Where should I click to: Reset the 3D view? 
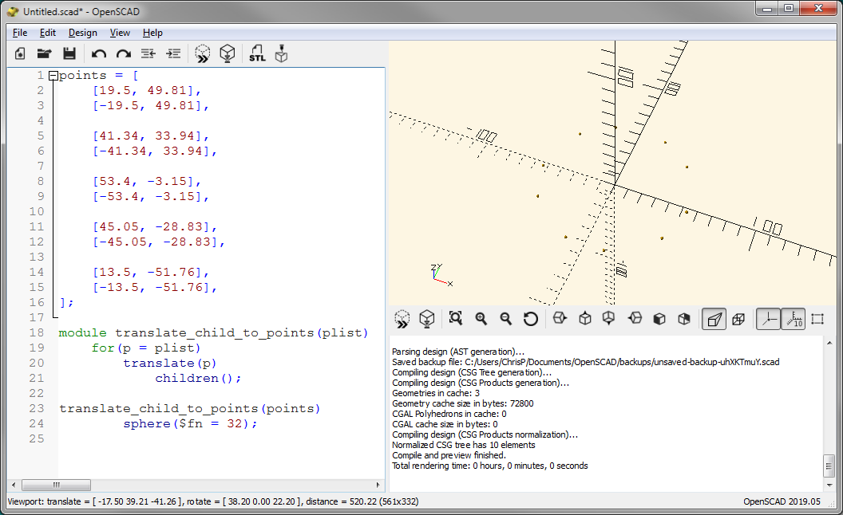pos(531,319)
